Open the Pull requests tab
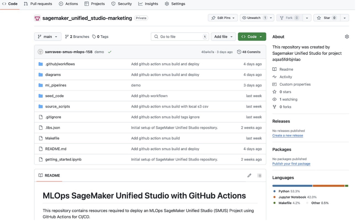The image size is (356, 221). click(38, 4)
